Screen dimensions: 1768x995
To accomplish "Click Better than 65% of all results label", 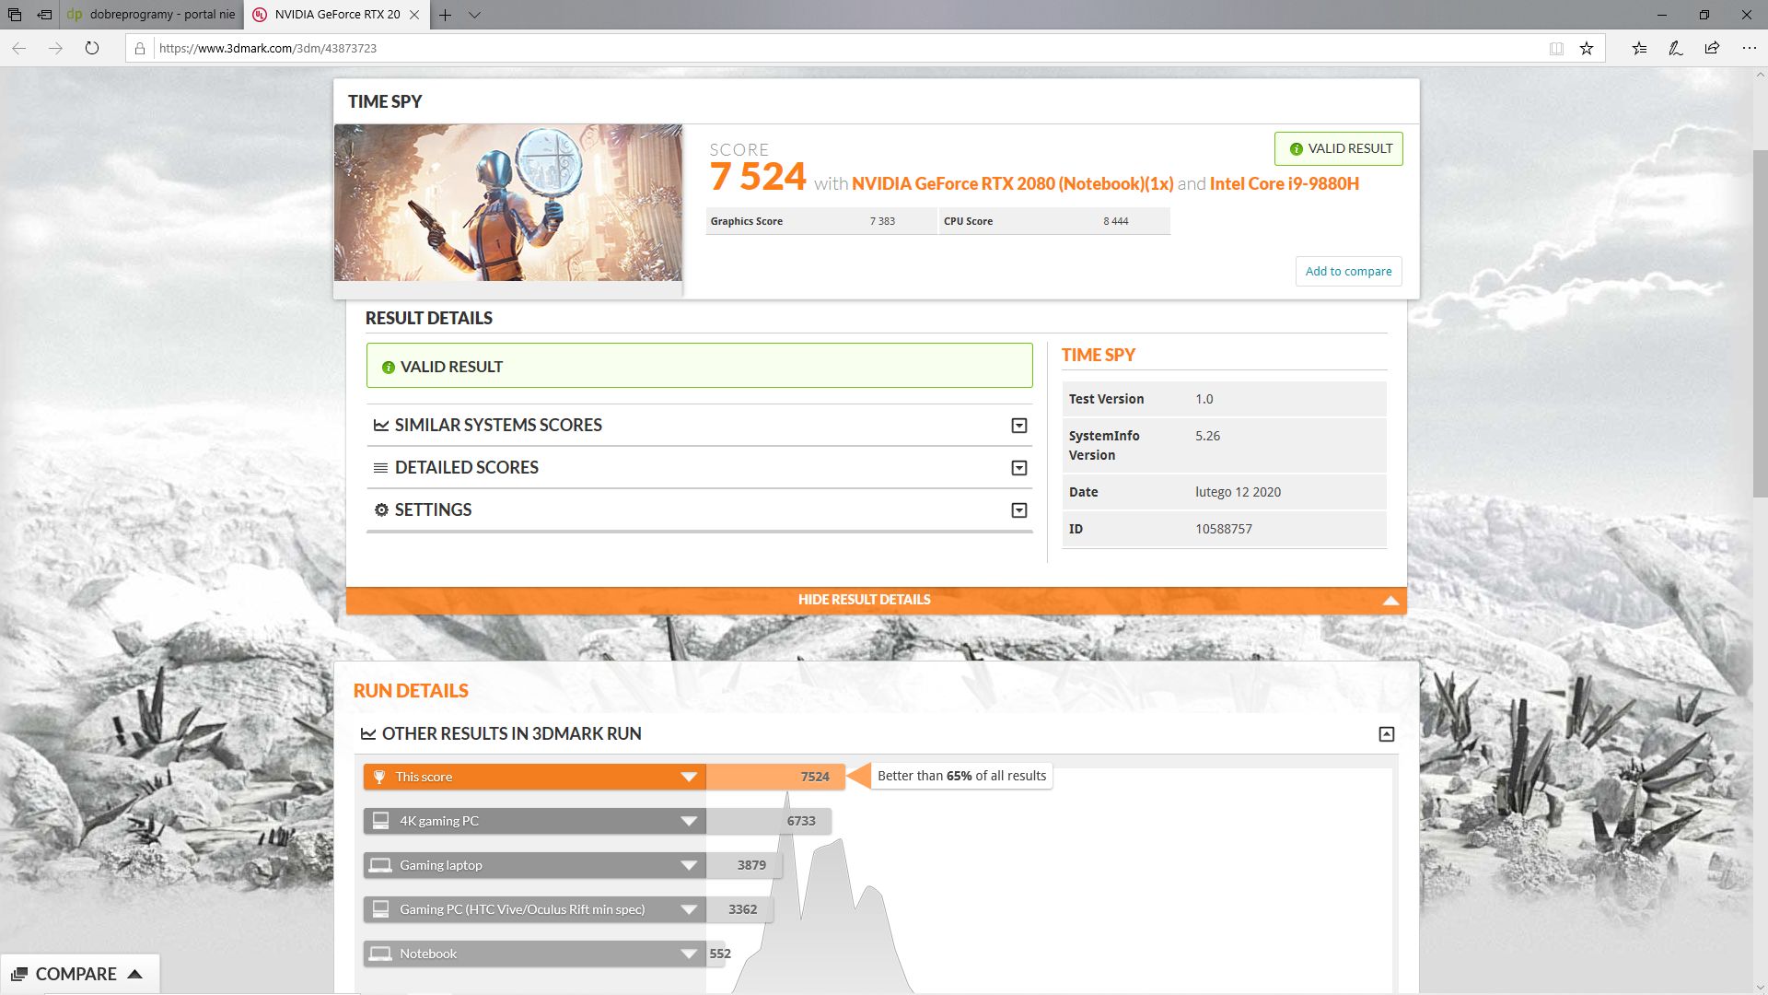I will (x=962, y=776).
